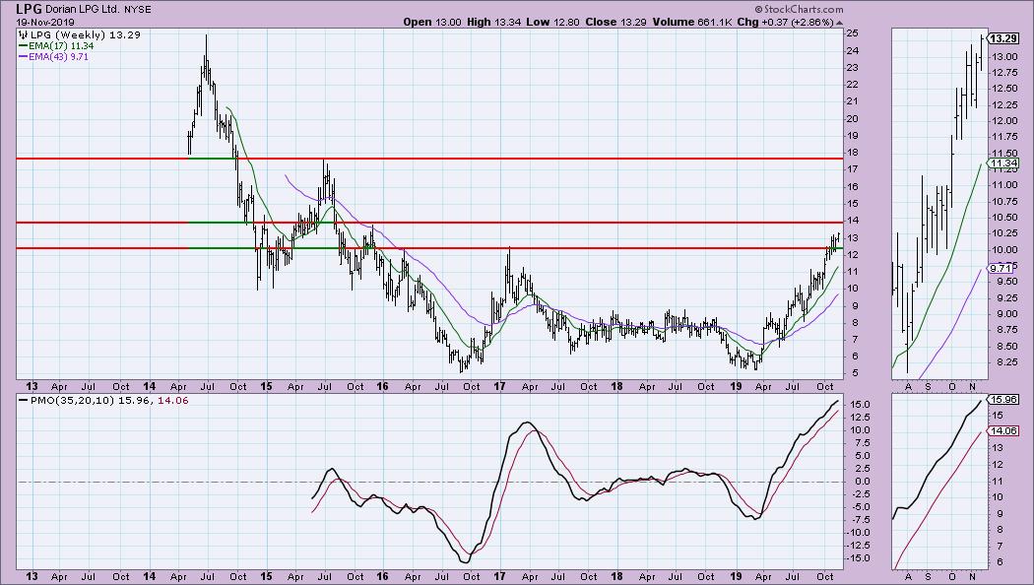Click the top red resistance line near 17.6
Image resolution: width=1034 pixels, height=585 pixels.
(429, 159)
